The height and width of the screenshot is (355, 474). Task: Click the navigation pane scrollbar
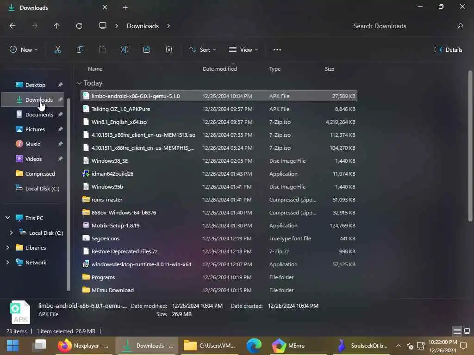click(x=69, y=195)
